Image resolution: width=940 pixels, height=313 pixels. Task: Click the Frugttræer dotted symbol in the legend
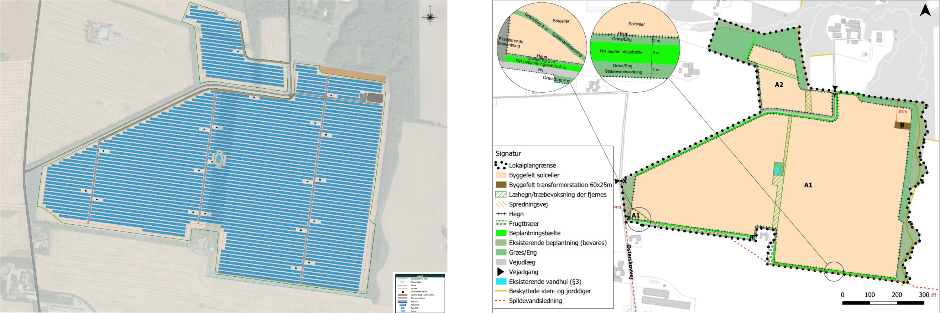[x=501, y=223]
